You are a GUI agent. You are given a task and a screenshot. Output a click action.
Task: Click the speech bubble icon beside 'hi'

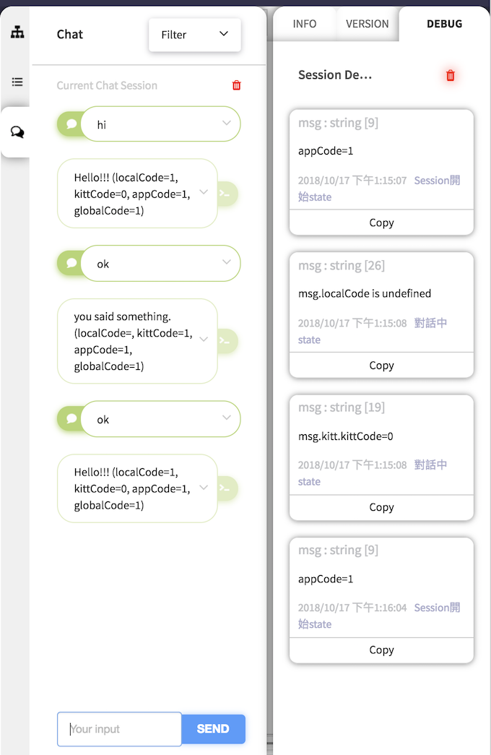click(71, 124)
